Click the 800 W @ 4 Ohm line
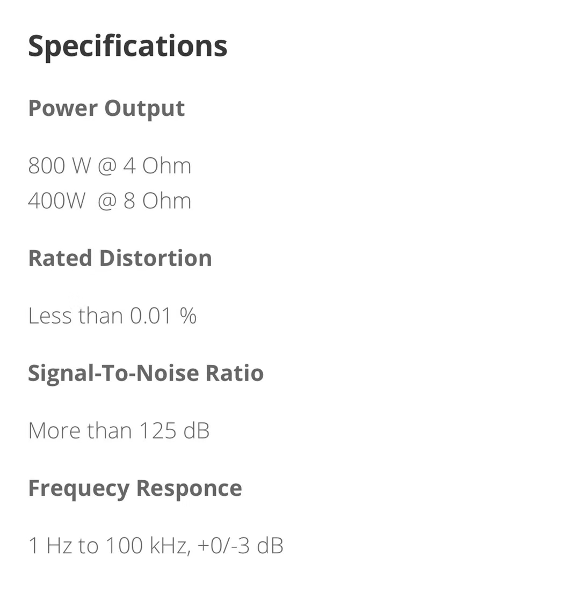Screen dimensions: 580x615 [110, 165]
